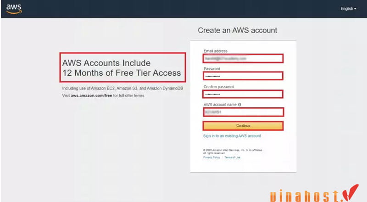Open Sign in to an existing AWS account
The width and height of the screenshot is (367, 202).
(x=232, y=136)
